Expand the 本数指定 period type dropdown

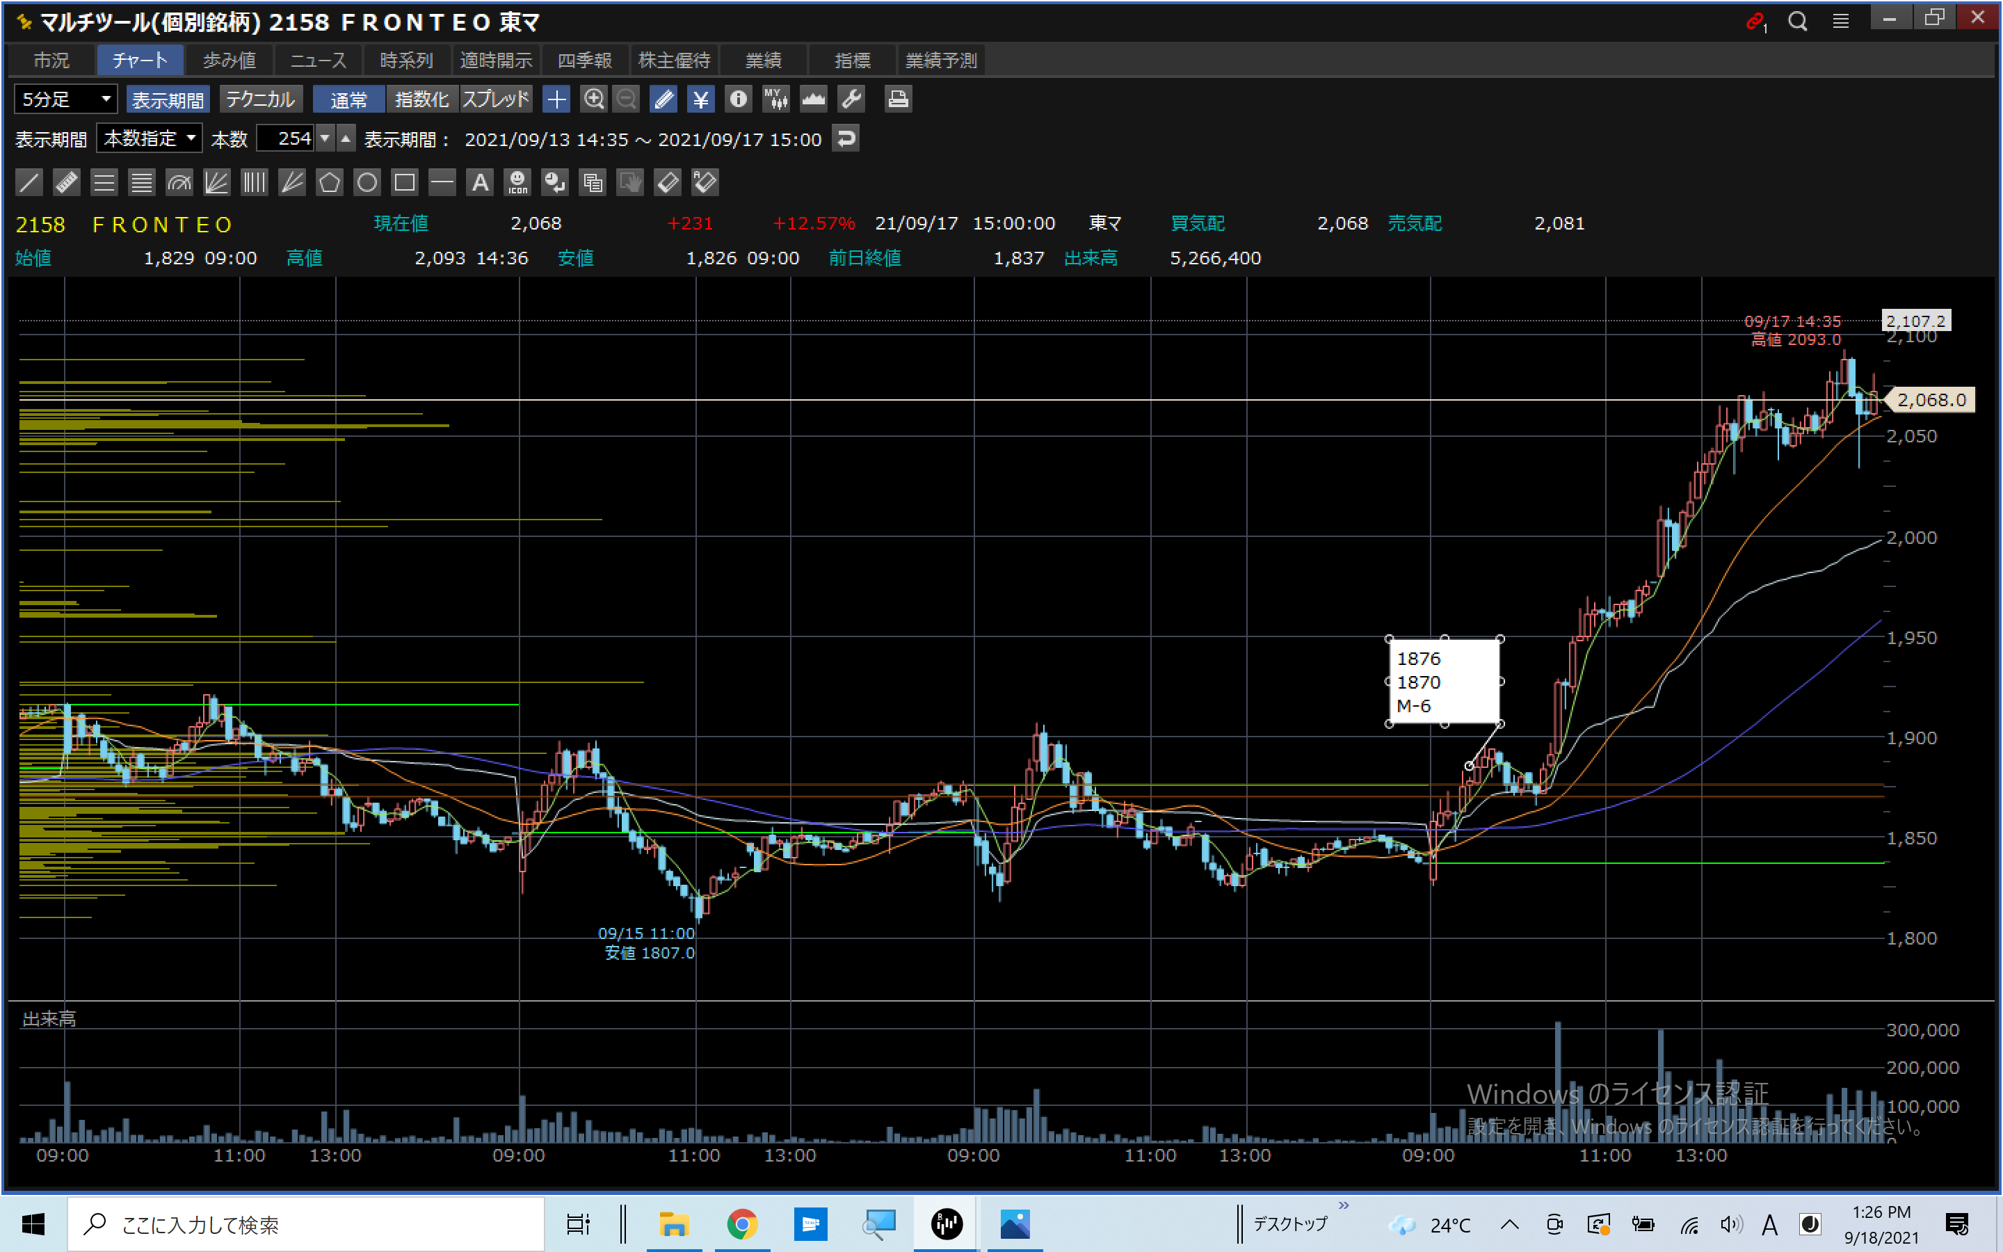[x=149, y=138]
